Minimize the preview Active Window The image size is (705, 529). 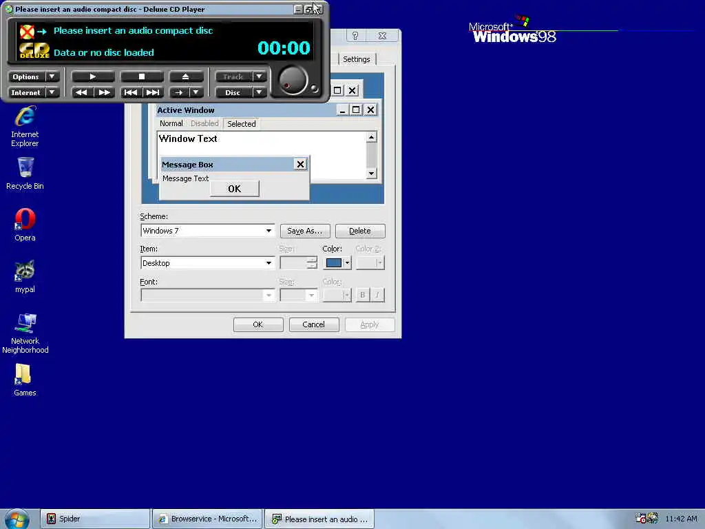tap(343, 110)
